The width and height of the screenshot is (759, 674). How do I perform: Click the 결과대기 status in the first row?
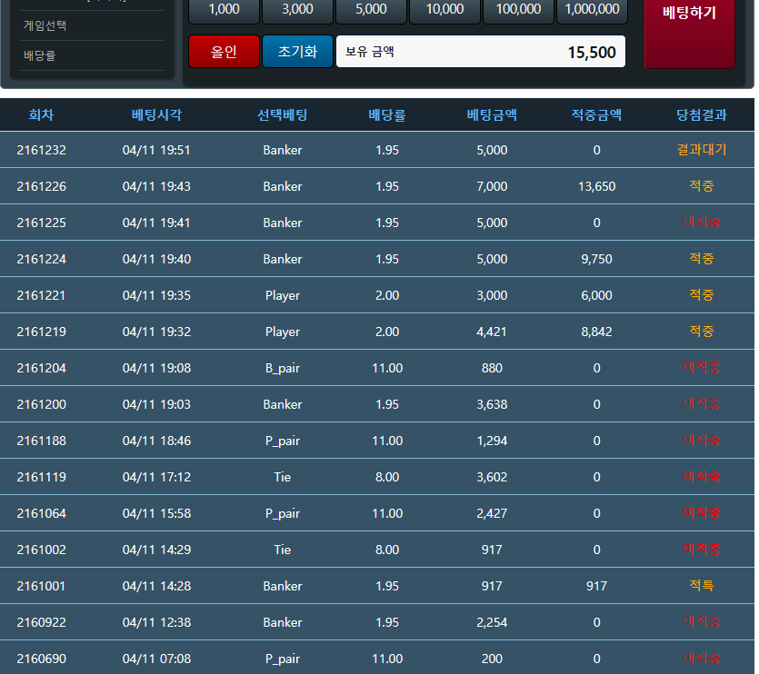[701, 150]
